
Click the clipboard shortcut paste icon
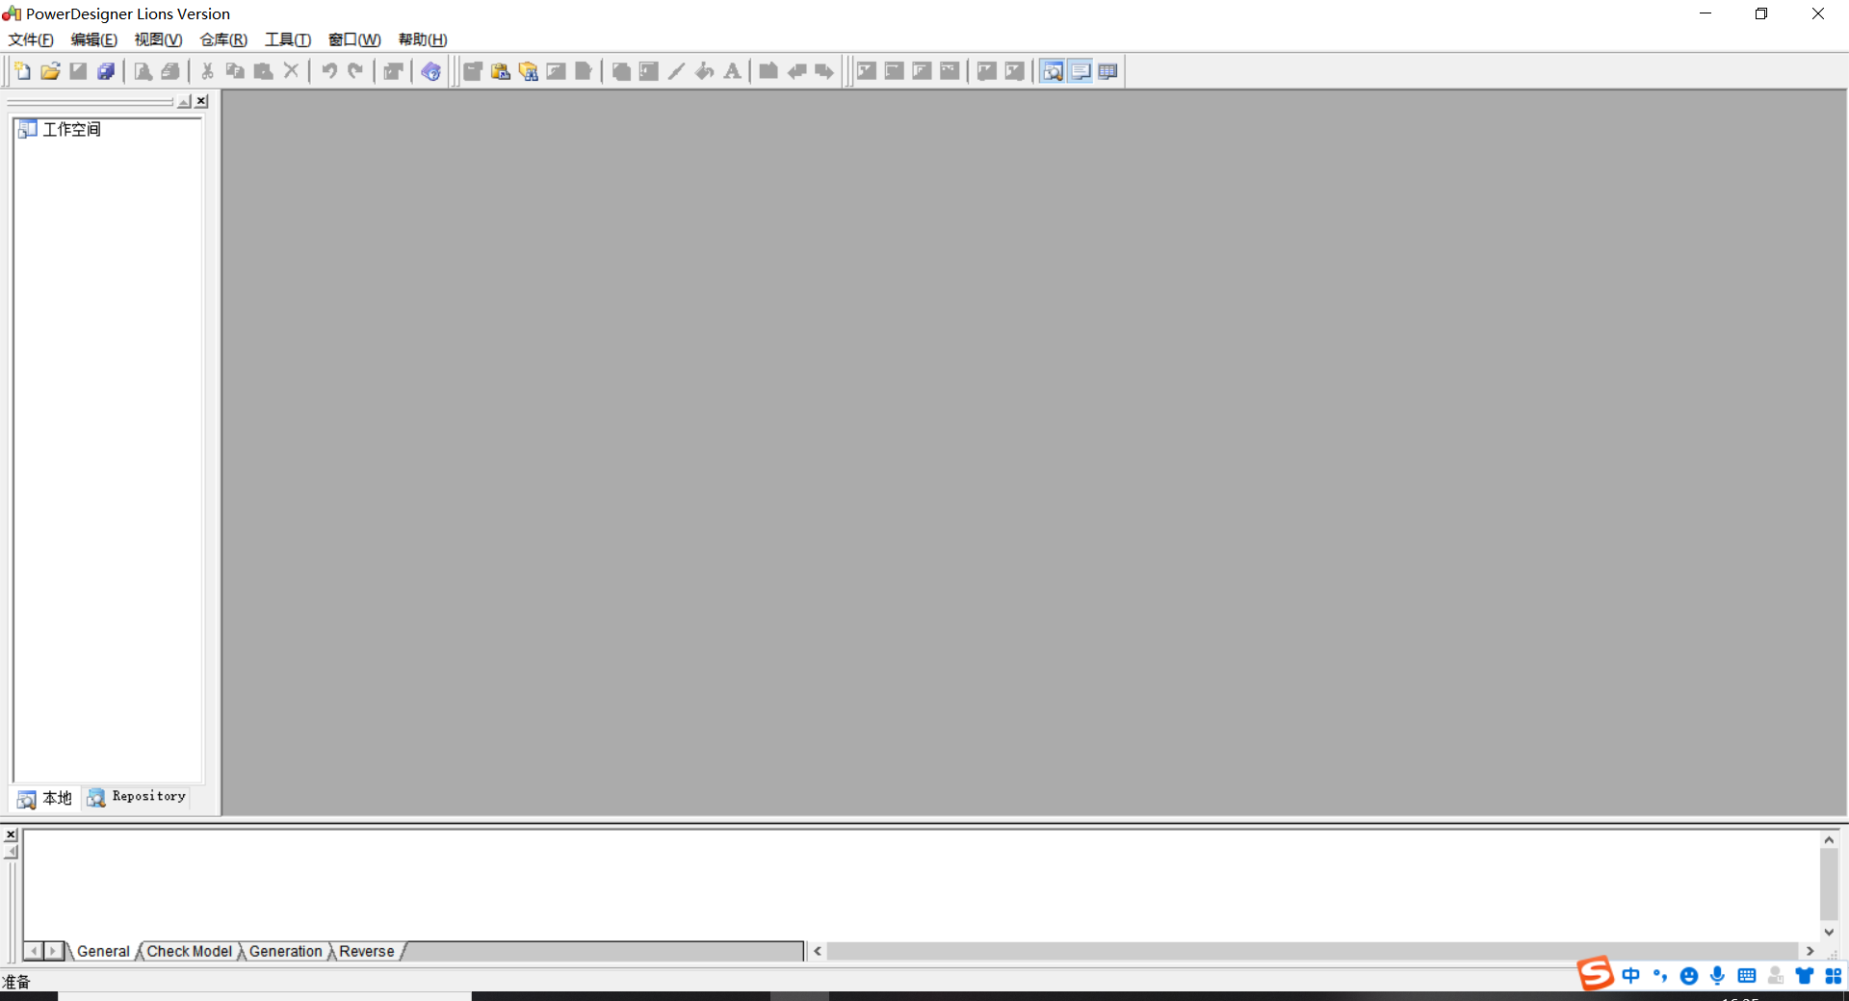pos(501,71)
